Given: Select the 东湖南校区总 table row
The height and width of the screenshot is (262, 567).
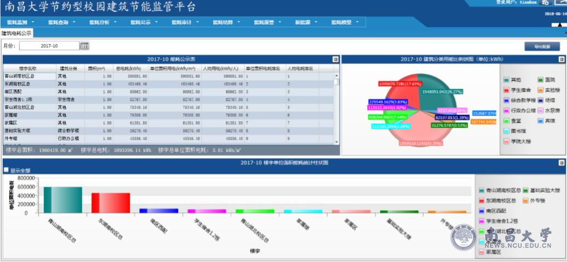Looking at the screenshot, I should [x=169, y=84].
